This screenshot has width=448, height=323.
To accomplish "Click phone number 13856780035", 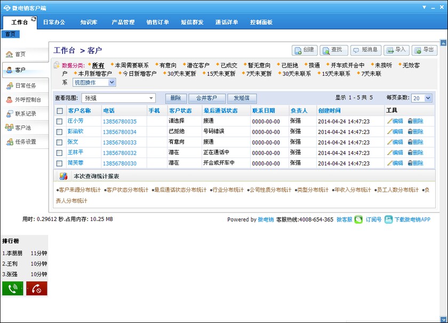I will [x=119, y=121].
